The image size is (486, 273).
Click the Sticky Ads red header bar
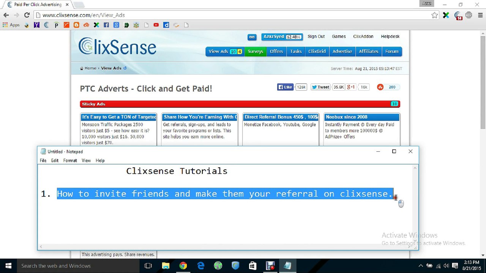pos(240,104)
